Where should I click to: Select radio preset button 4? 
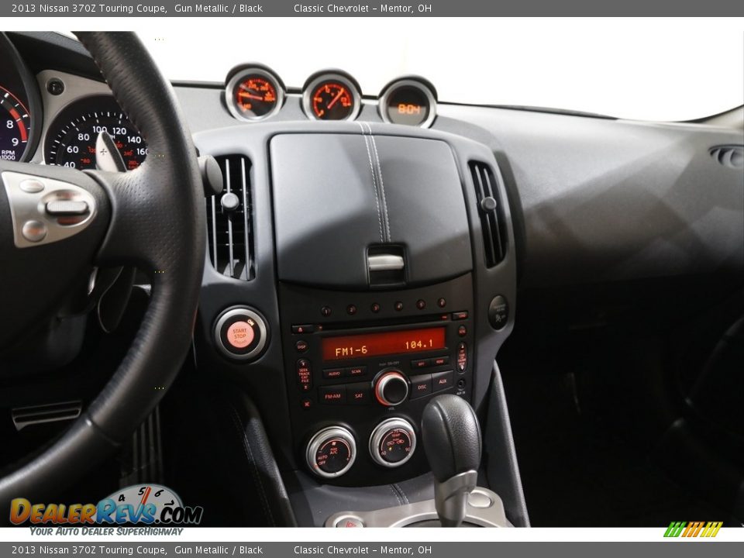point(398,305)
